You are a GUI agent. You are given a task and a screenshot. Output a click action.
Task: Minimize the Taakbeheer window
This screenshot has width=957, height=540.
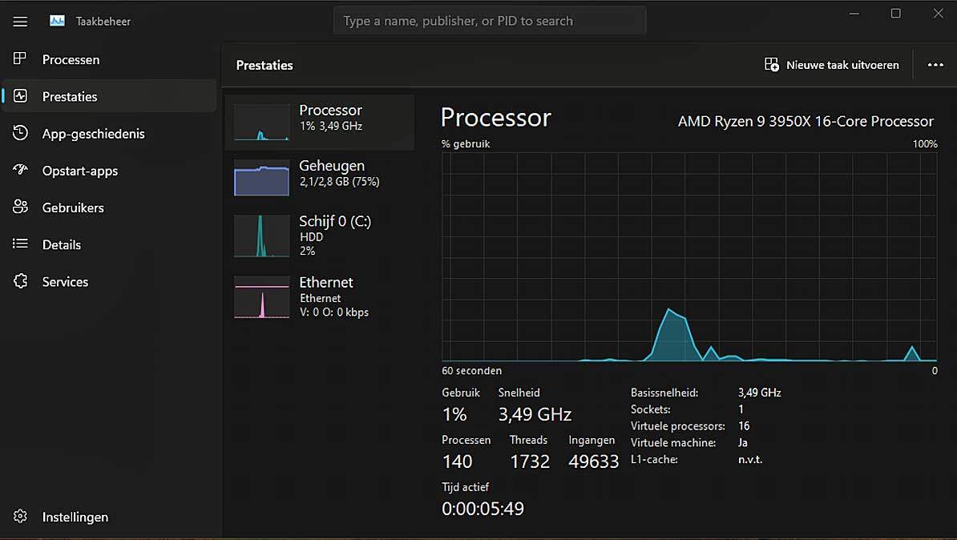[854, 14]
